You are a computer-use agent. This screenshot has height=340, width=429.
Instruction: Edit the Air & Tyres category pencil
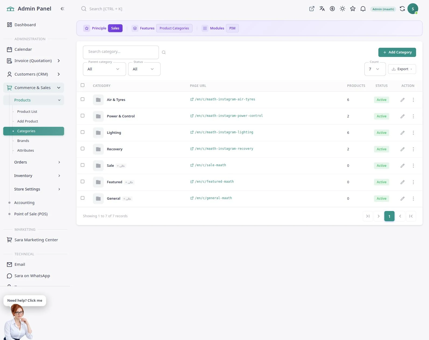click(402, 100)
